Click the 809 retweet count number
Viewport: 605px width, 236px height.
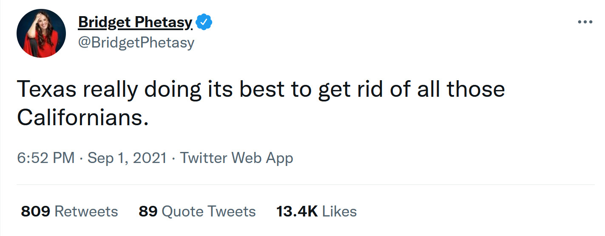(36, 211)
